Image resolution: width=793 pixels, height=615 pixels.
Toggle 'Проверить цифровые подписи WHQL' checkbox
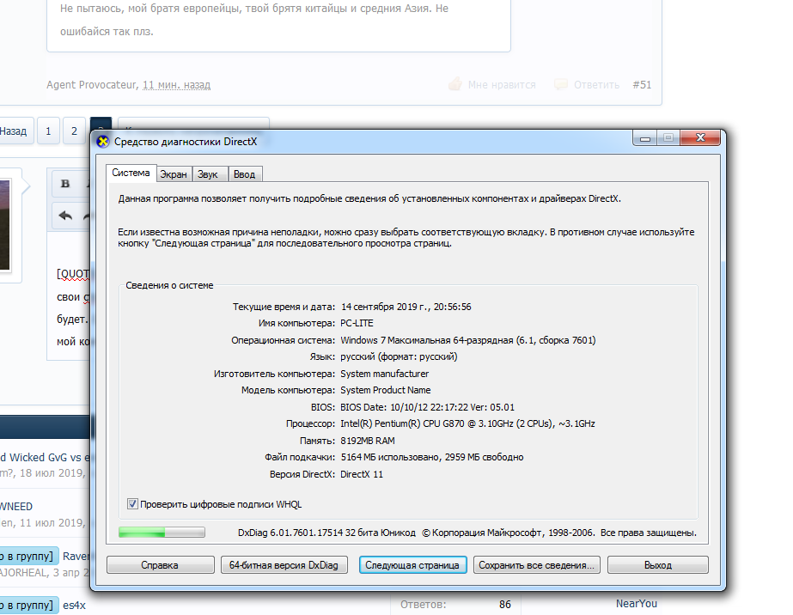click(132, 504)
